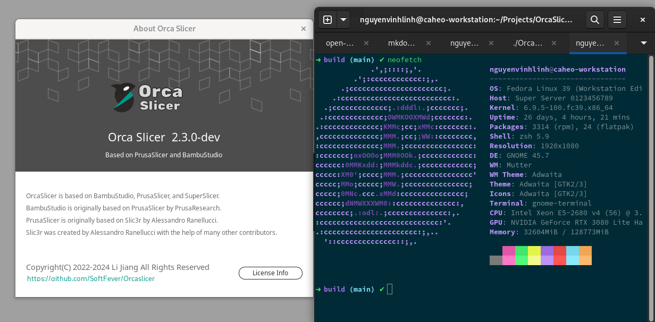Click the DE: GNOME 45.7 line

(x=519, y=156)
